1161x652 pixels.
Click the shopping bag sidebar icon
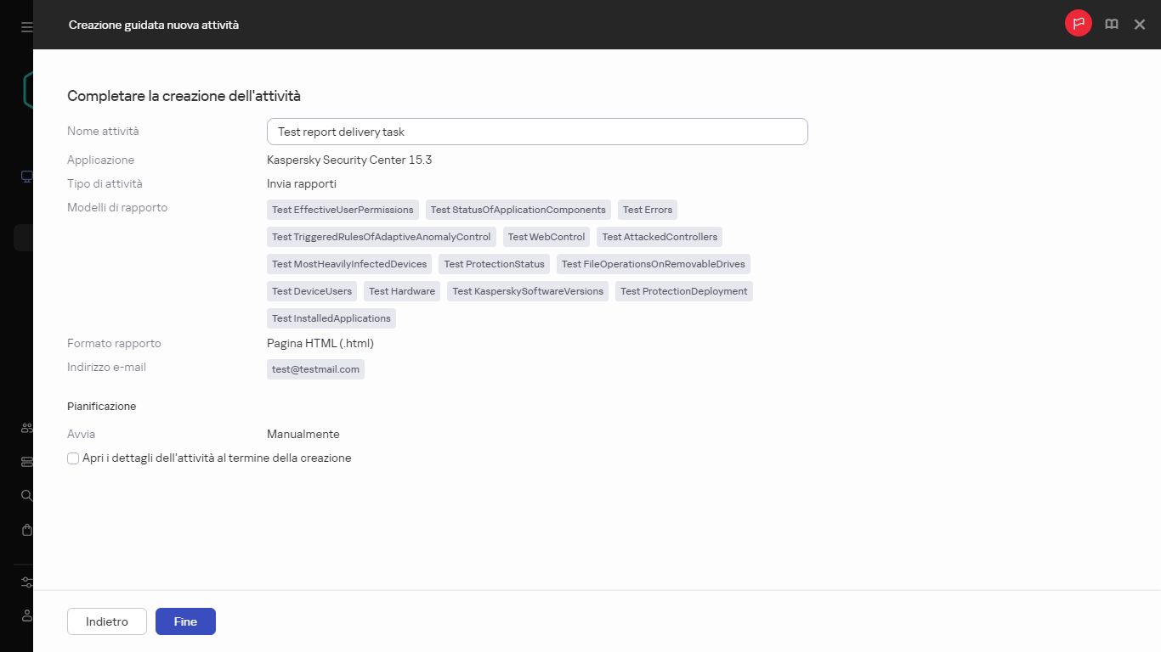[26, 530]
